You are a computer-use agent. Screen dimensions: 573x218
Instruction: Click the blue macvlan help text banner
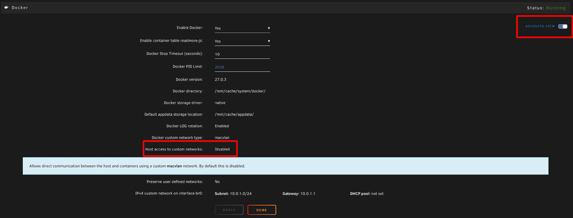285,166
